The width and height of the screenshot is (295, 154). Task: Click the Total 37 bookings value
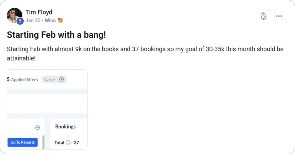(77, 143)
